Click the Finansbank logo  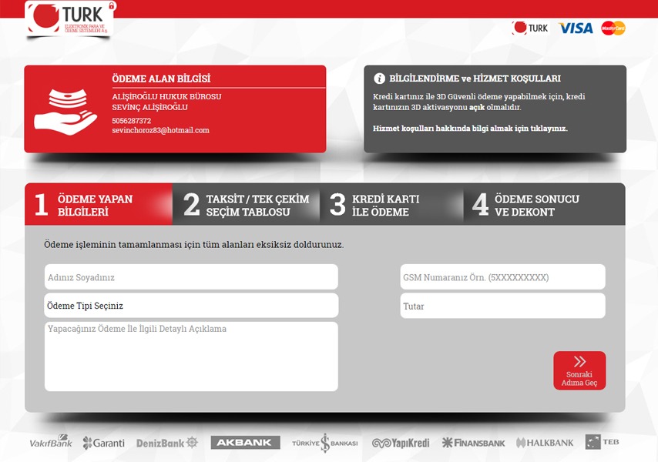[473, 443]
